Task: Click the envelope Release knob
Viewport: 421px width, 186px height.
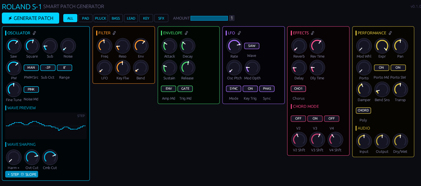Action: pyautogui.click(x=188, y=68)
